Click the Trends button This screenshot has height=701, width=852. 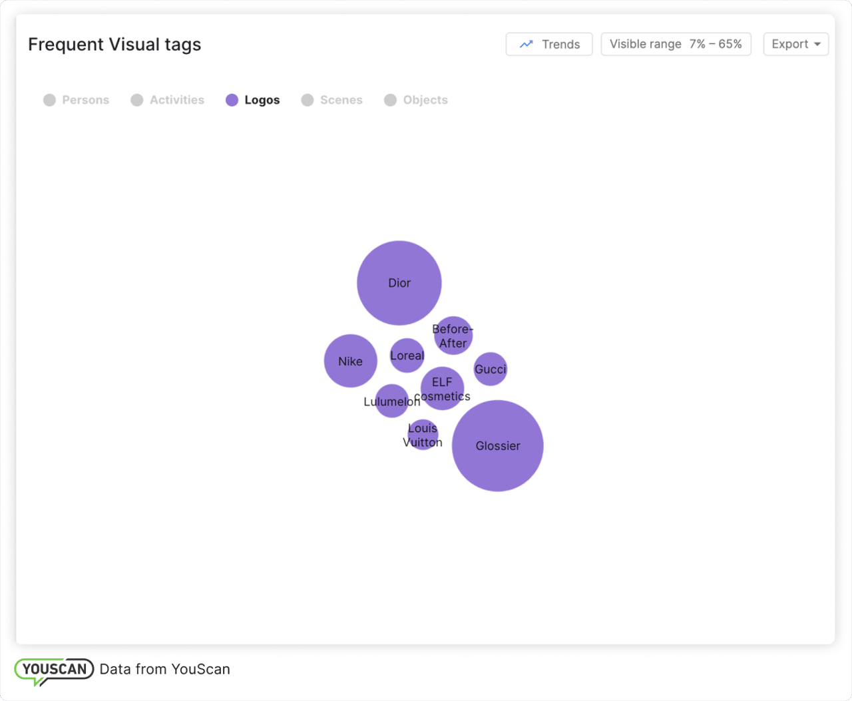pyautogui.click(x=549, y=44)
